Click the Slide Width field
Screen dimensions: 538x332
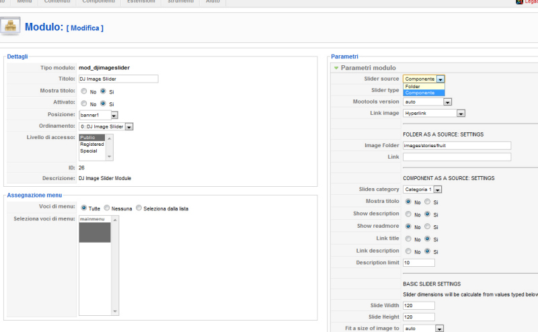418,306
